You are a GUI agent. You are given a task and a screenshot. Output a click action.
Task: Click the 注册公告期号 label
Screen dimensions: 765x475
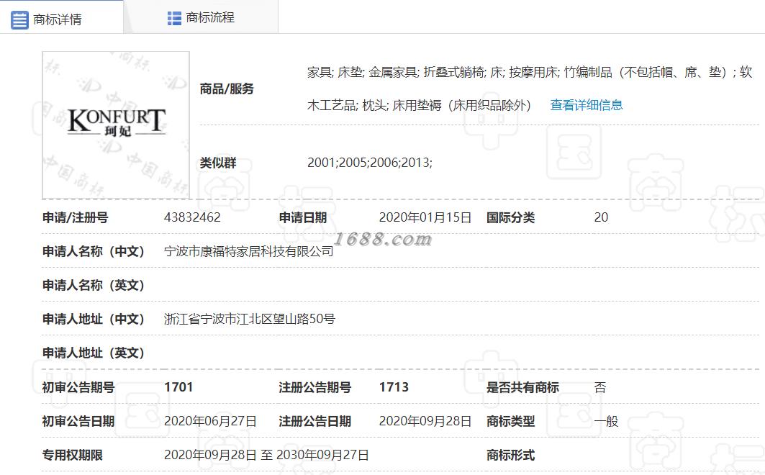click(x=315, y=387)
